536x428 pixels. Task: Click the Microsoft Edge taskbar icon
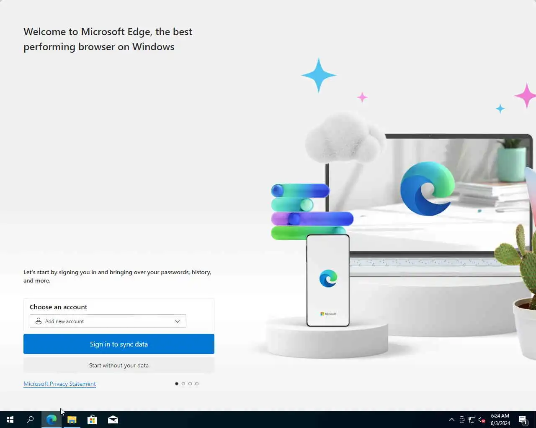[52, 420]
